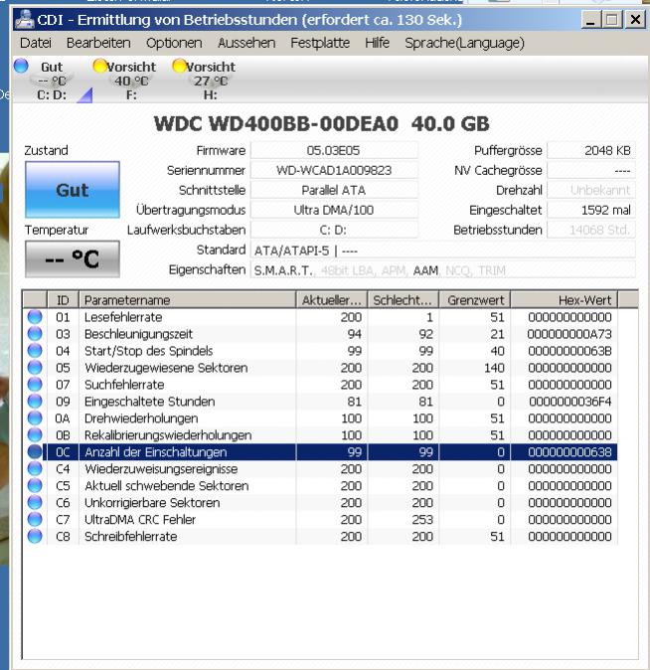Screen dimensions: 650x670
Task: Click status icon of Aktuell schwebende Sektoren row
Action: pyautogui.click(x=35, y=486)
